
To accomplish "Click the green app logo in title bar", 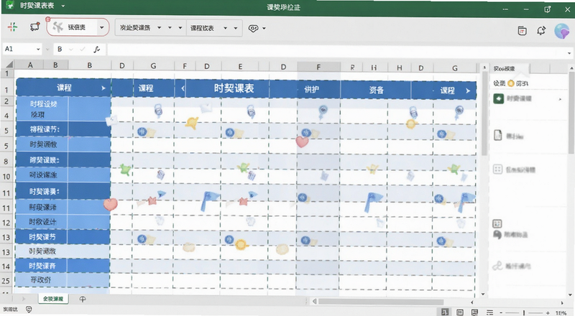I will [9, 6].
